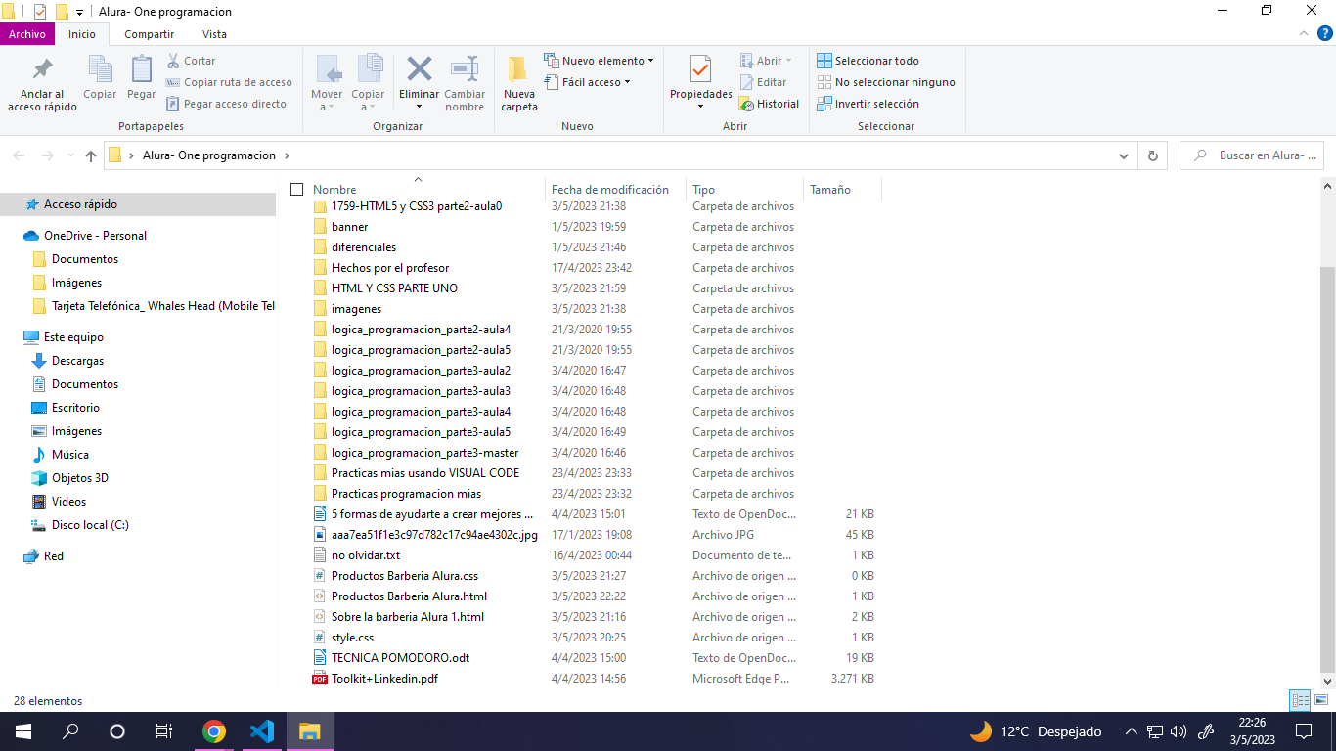1336x751 pixels.
Task: Click Seleccionar todo
Action: pos(868,61)
